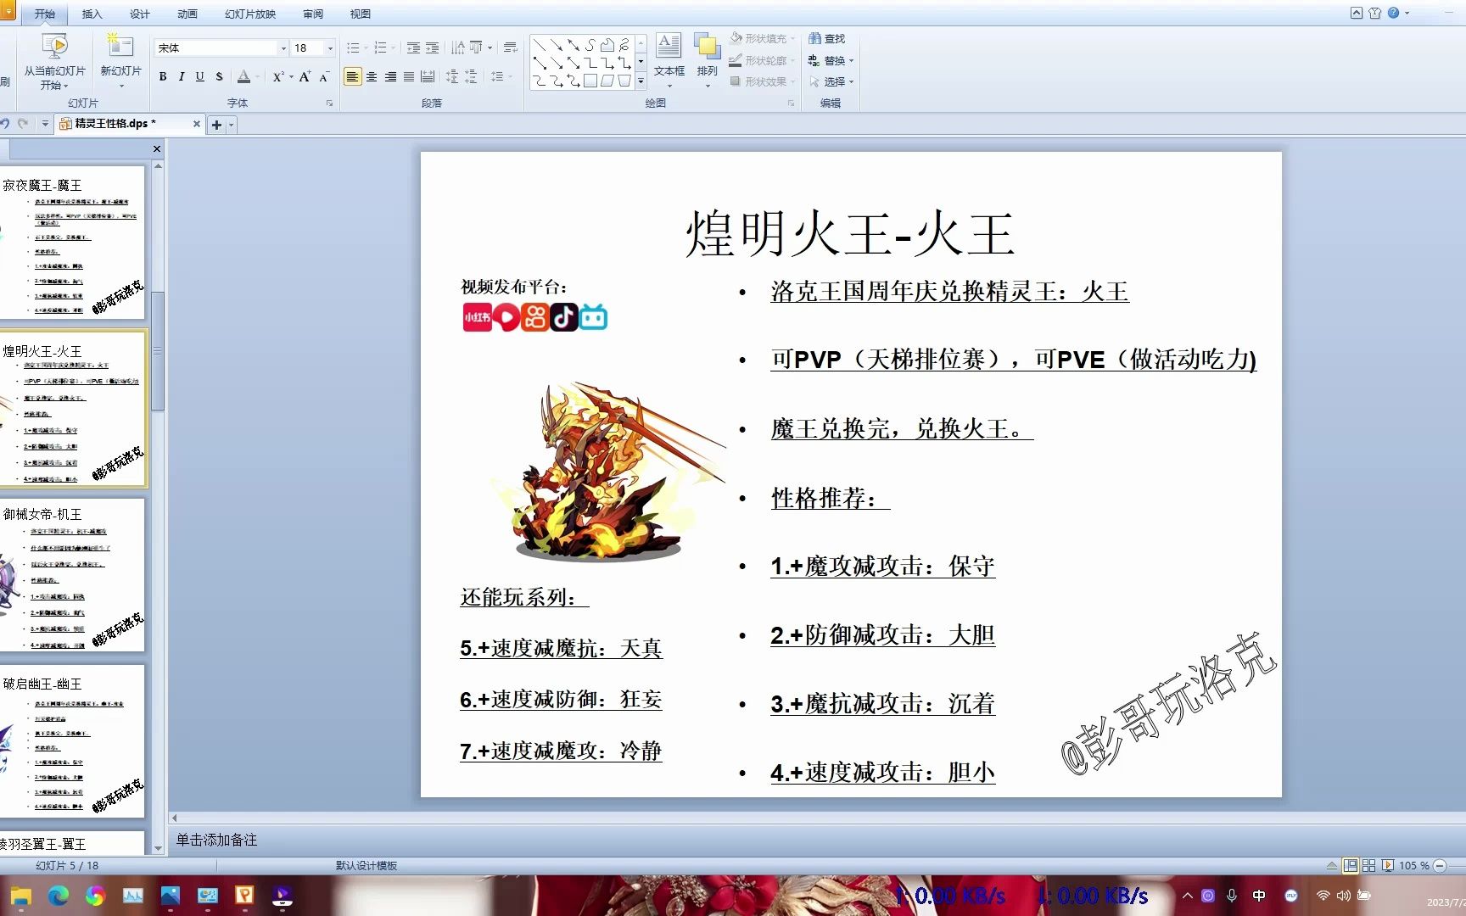1466x916 pixels.
Task: Expand the shapes gallery
Action: [641, 81]
